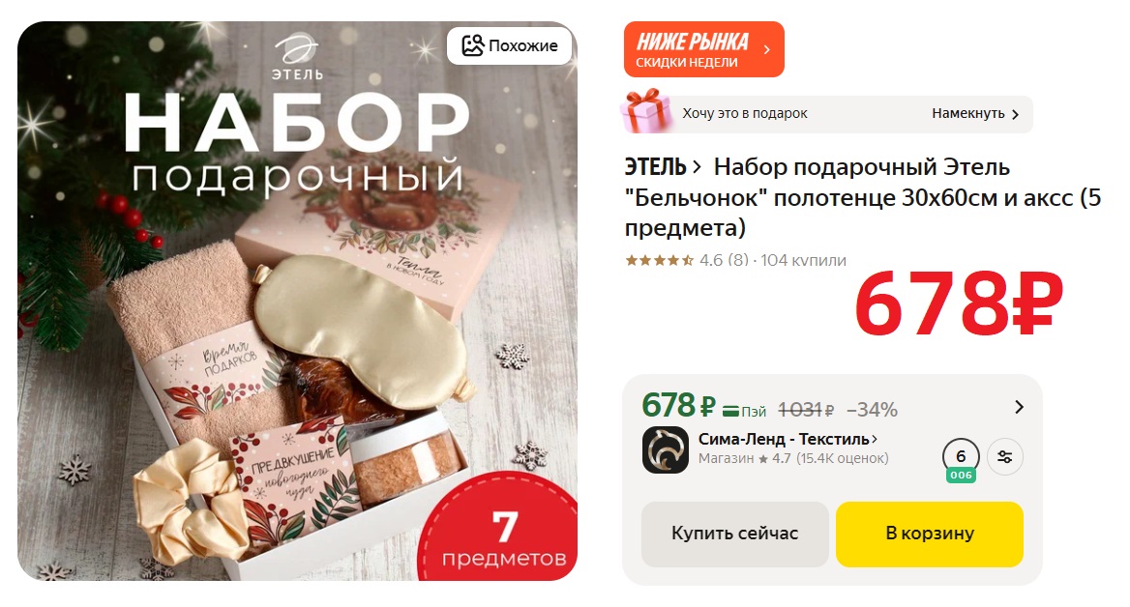Click the Намекнуть chevron arrow
Image resolution: width=1130 pixels, height=607 pixels.
tap(1015, 114)
